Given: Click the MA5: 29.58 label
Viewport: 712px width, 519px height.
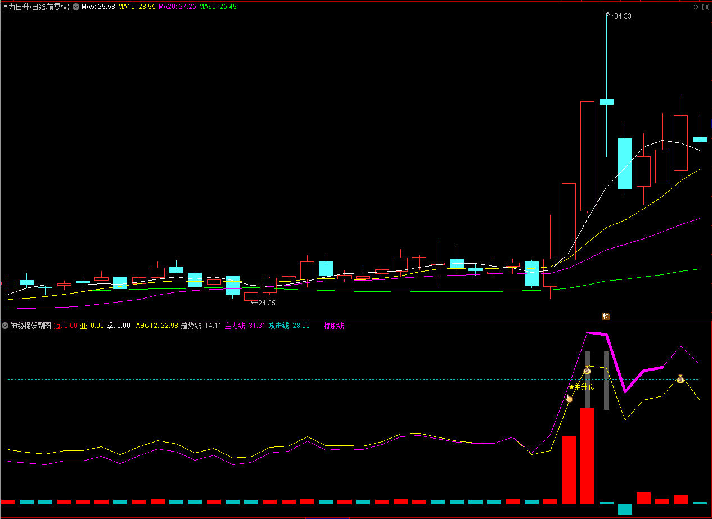Looking at the screenshot, I should click(98, 7).
